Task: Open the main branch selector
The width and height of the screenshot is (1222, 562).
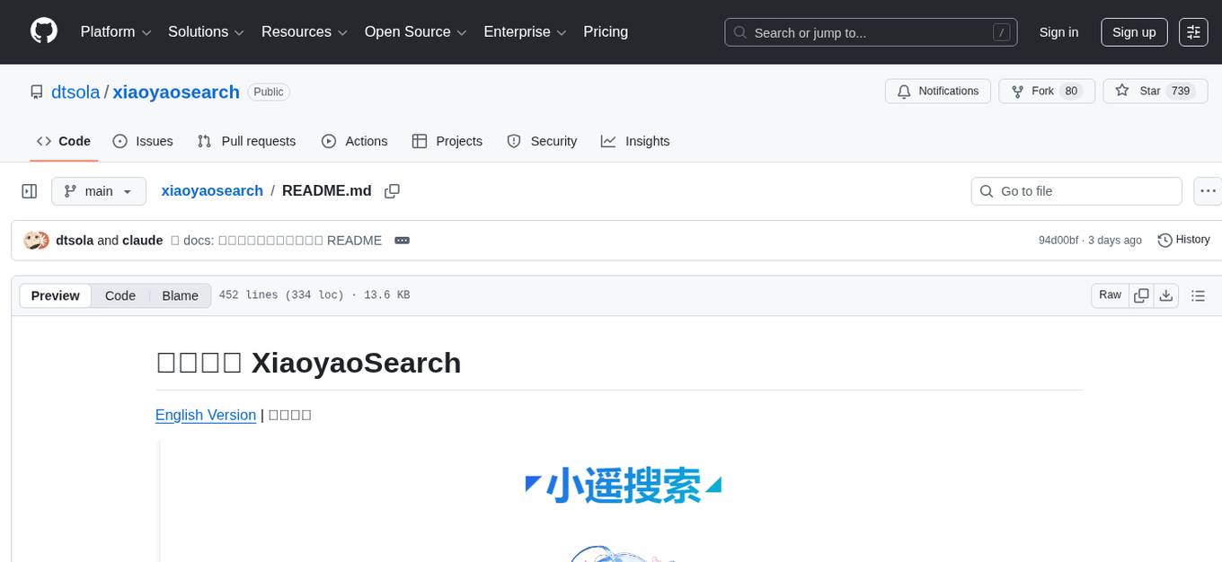Action: [98, 191]
